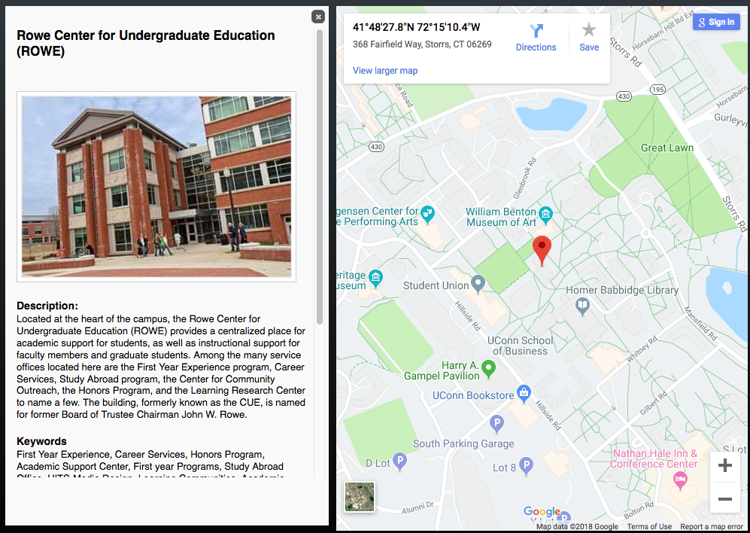Open the Terms of Use link

649,527
